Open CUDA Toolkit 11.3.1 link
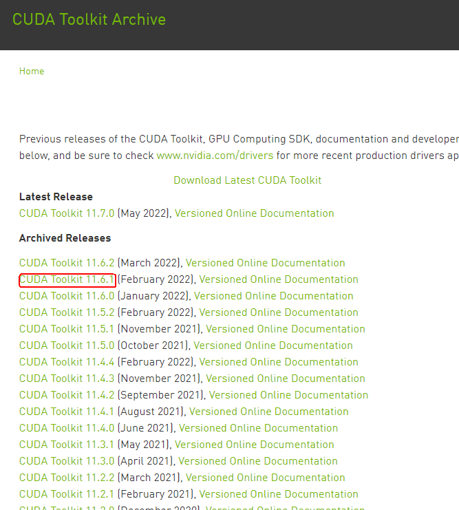Image resolution: width=459 pixels, height=510 pixels. click(67, 445)
